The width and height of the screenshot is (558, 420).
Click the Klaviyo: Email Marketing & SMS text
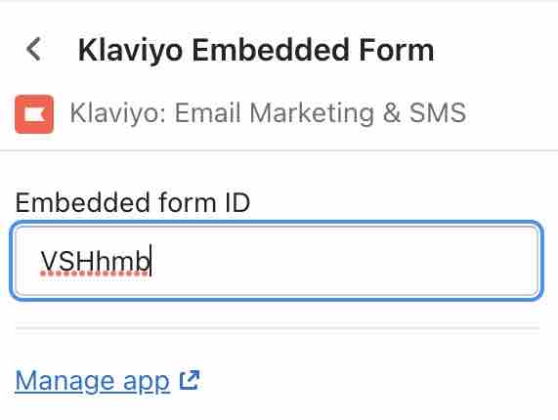point(268,113)
